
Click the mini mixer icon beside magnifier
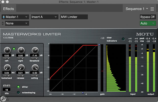click(x=8, y=99)
